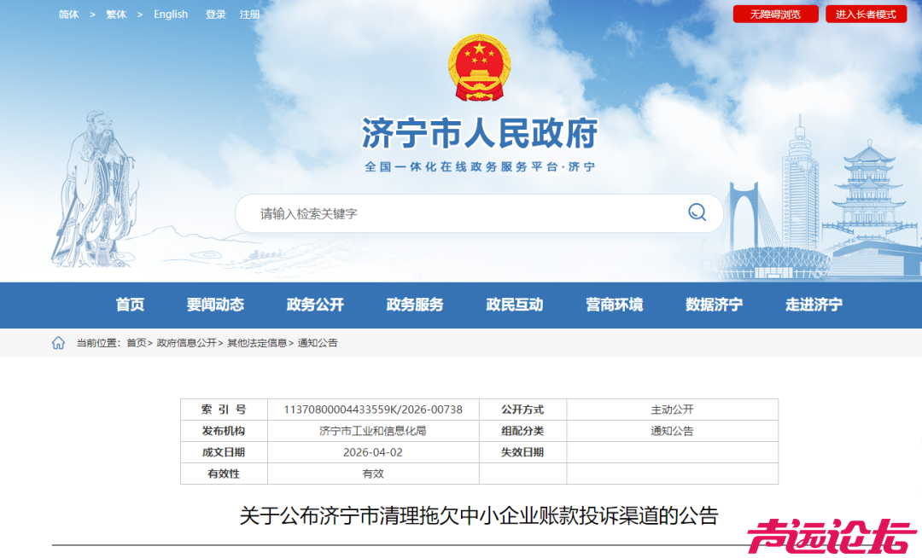922x558 pixels.
Task: Open the 数据济宁 navigation menu
Action: (x=715, y=305)
